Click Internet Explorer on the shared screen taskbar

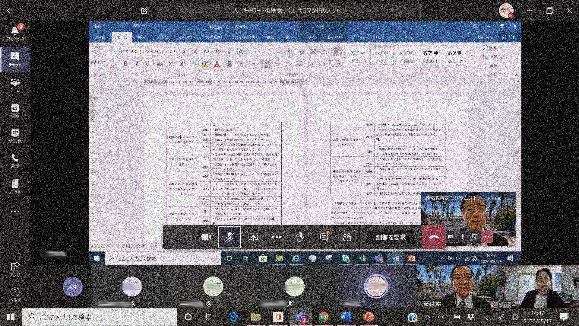(296, 258)
